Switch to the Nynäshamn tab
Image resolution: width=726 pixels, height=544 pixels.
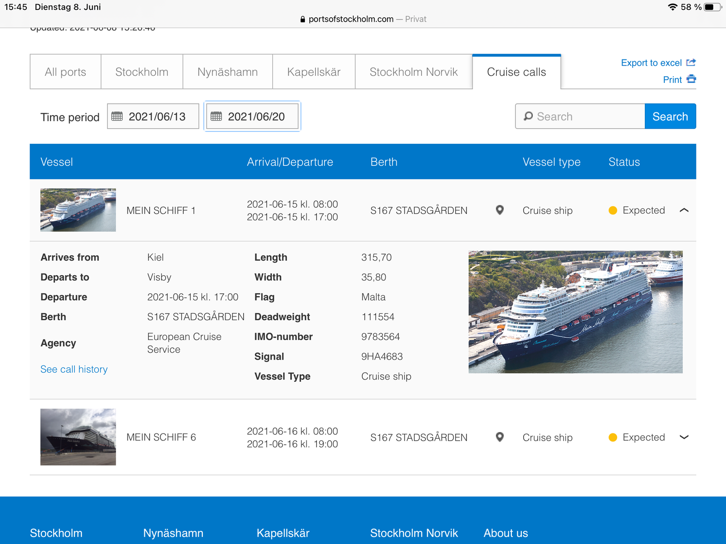(227, 72)
